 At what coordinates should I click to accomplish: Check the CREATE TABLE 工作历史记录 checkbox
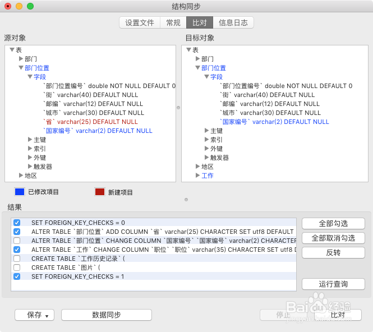point(17,259)
